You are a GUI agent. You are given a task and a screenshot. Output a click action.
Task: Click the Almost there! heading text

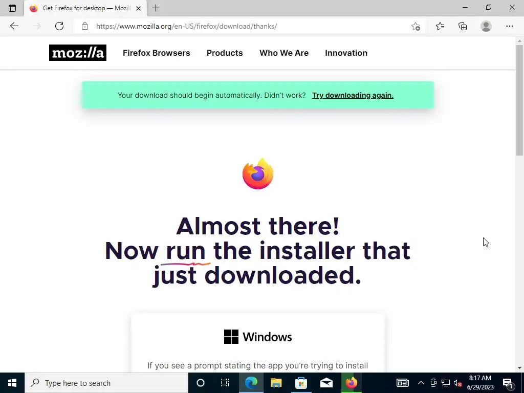(258, 226)
